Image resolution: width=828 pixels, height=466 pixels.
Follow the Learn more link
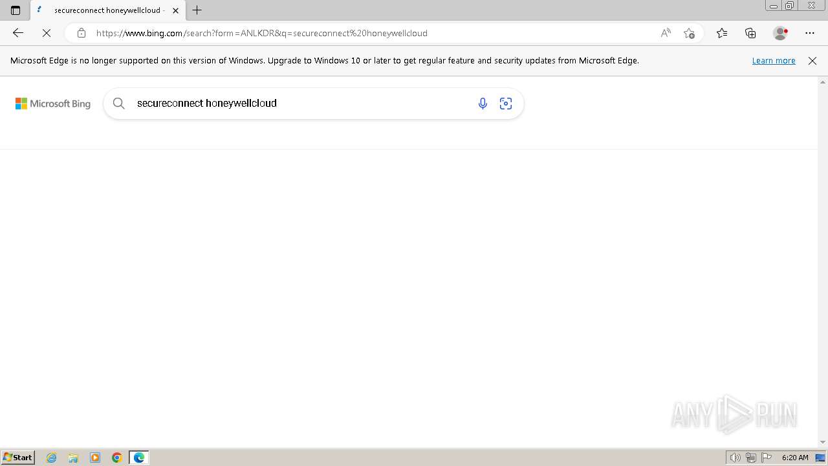(774, 60)
